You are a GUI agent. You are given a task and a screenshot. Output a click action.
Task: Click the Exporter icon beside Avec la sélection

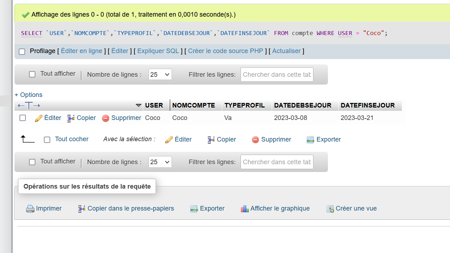tap(310, 140)
